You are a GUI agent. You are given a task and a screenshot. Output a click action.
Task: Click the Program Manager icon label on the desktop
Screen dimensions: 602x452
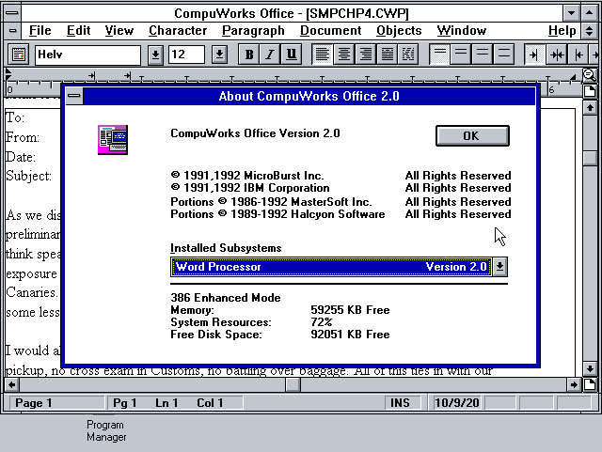coord(106,431)
